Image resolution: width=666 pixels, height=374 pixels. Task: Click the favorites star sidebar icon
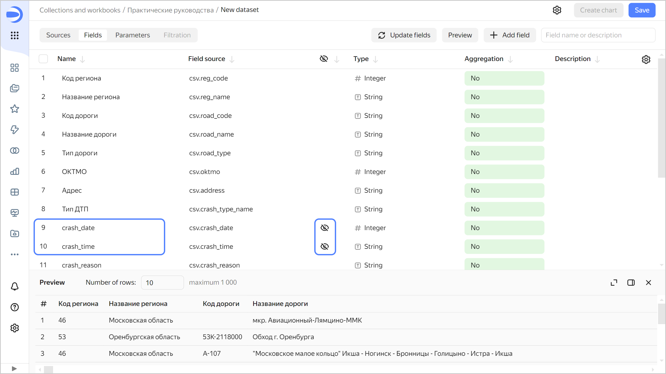click(15, 109)
